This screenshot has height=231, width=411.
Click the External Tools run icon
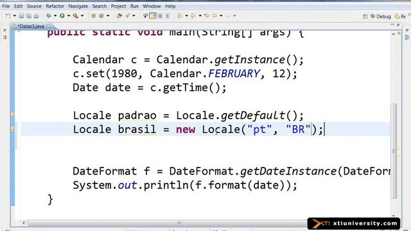(x=76, y=16)
